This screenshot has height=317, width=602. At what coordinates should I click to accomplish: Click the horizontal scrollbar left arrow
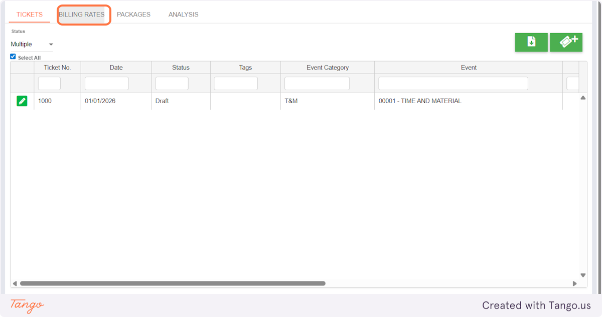click(x=15, y=283)
